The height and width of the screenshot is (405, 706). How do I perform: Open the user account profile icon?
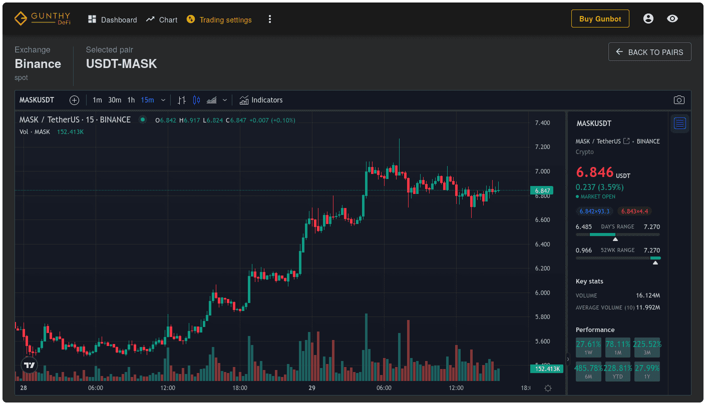pyautogui.click(x=648, y=19)
